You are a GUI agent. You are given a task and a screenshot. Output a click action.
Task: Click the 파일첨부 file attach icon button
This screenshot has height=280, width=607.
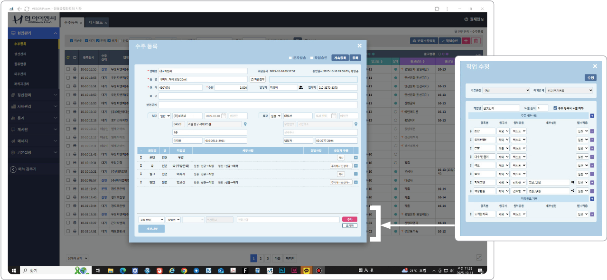pos(258,79)
